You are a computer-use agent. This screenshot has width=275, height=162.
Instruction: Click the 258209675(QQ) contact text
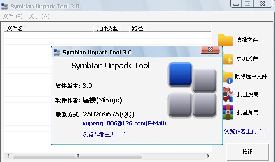[x=109, y=114]
